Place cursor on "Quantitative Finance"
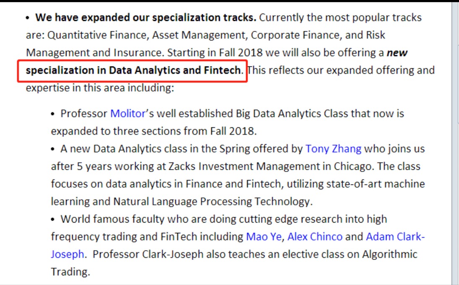The height and width of the screenshot is (285, 459). [97, 35]
